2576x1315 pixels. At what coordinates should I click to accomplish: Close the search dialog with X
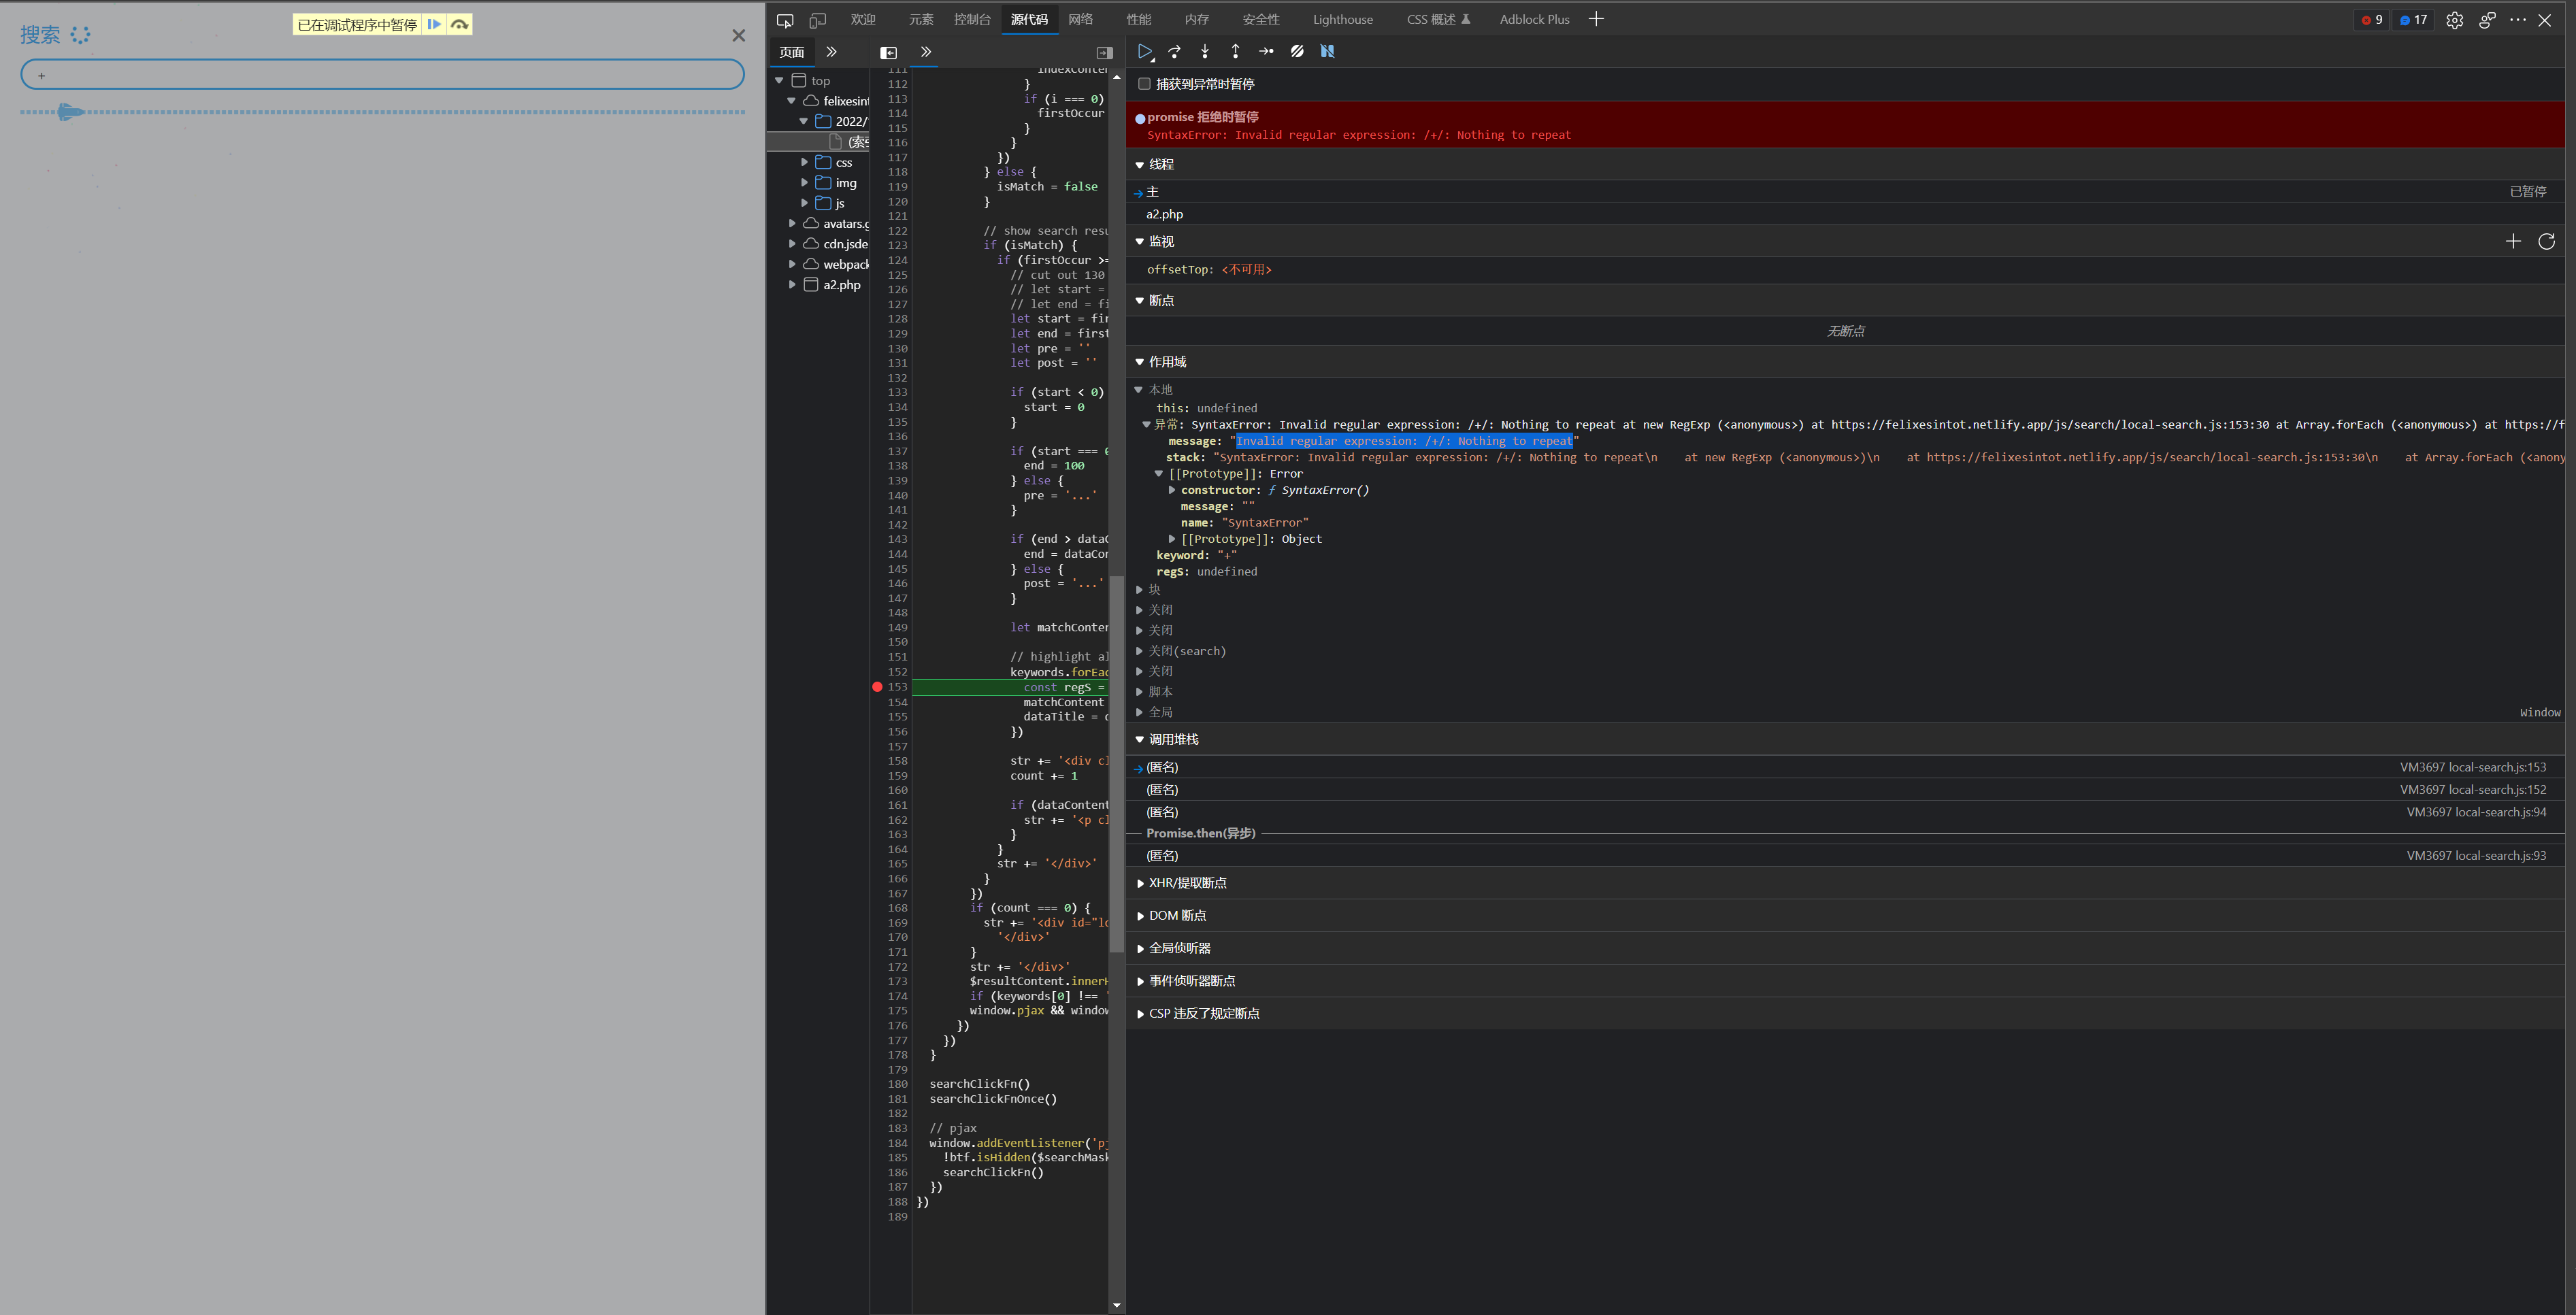pos(739,36)
